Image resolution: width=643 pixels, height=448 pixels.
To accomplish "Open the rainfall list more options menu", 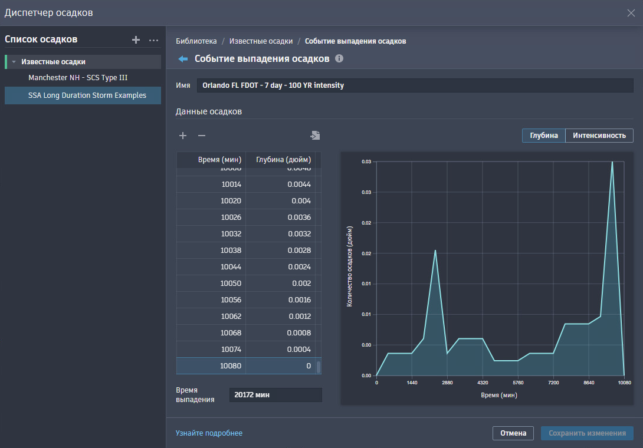I will (154, 40).
